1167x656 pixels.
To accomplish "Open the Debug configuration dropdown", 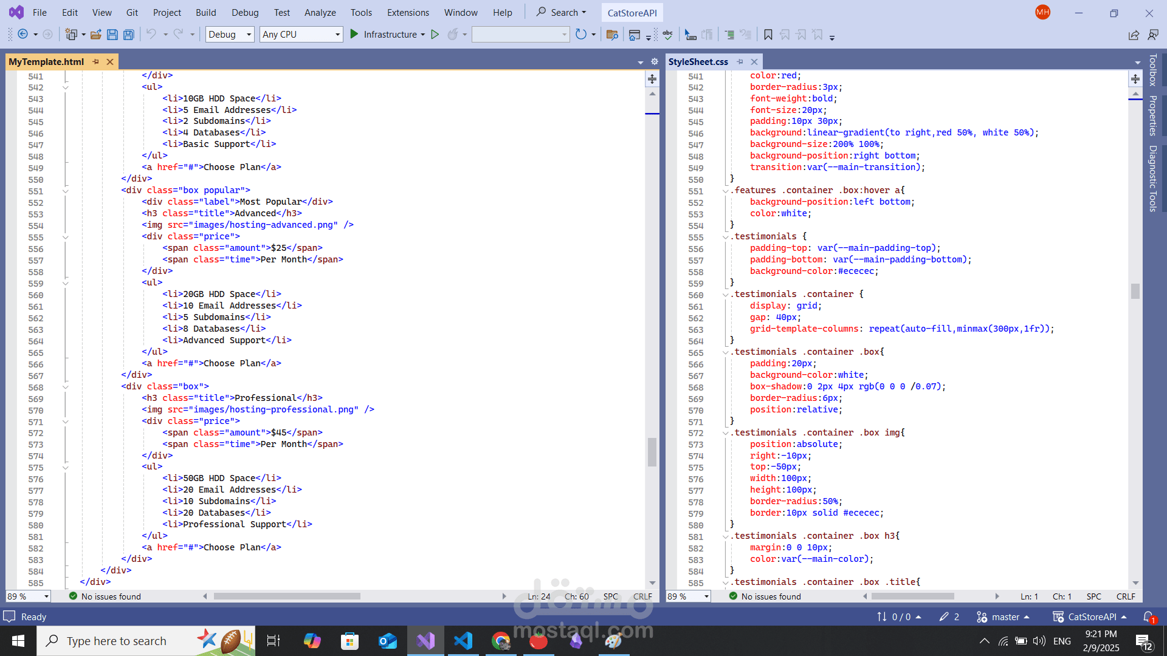I will pyautogui.click(x=249, y=35).
